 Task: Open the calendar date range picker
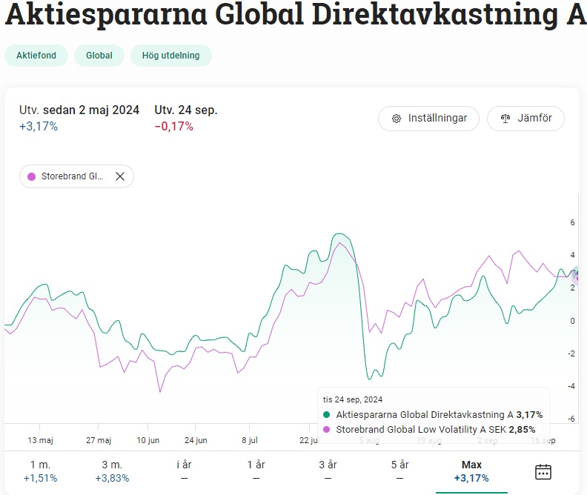click(543, 472)
